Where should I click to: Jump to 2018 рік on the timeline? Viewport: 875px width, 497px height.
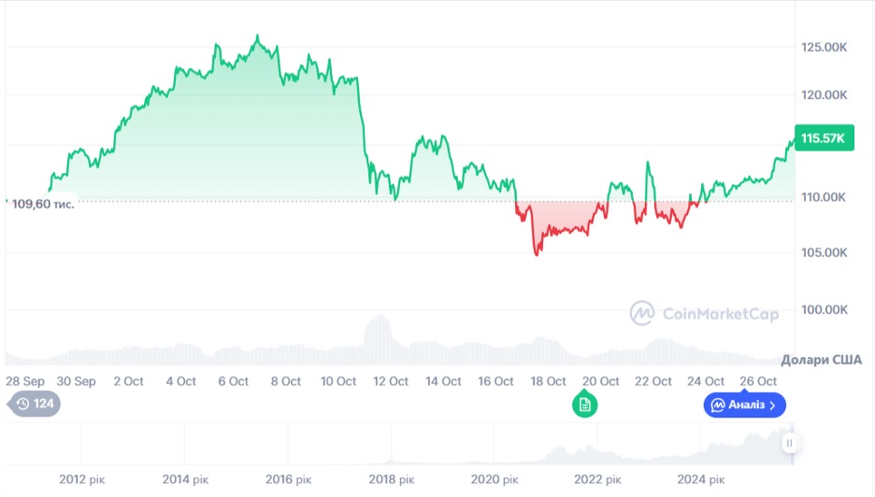tap(392, 479)
